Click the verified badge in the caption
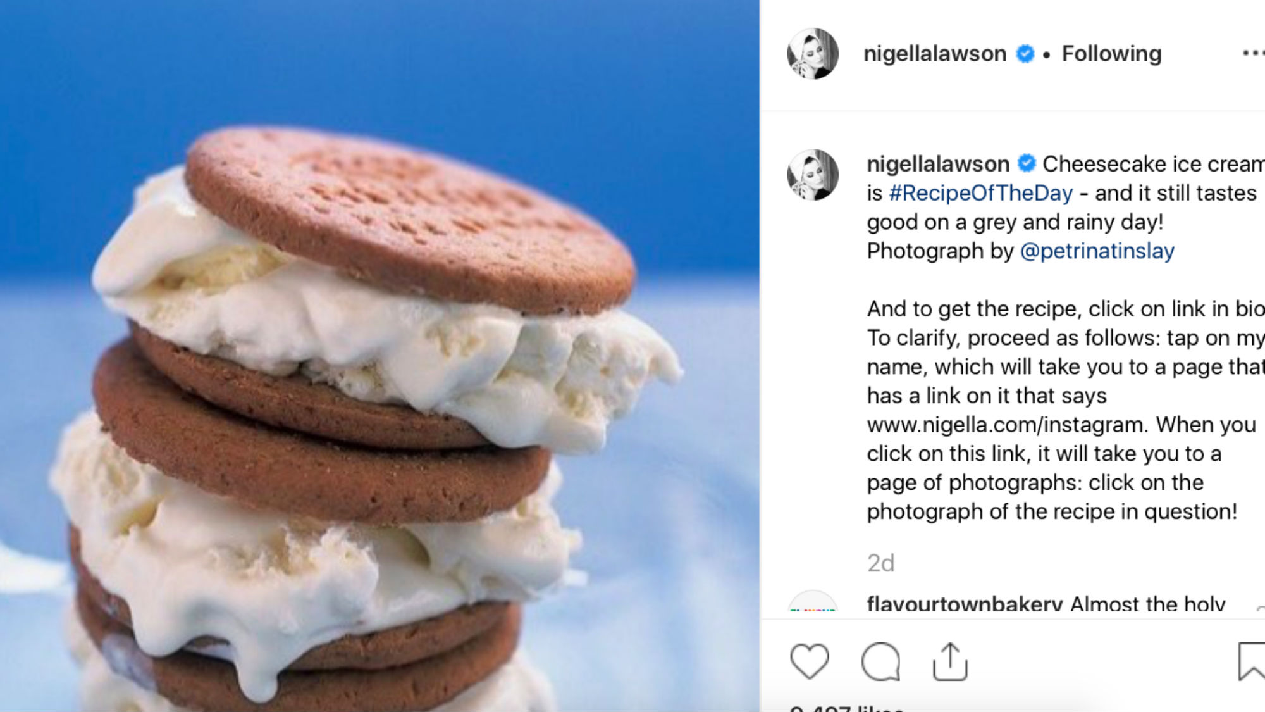 click(1027, 163)
